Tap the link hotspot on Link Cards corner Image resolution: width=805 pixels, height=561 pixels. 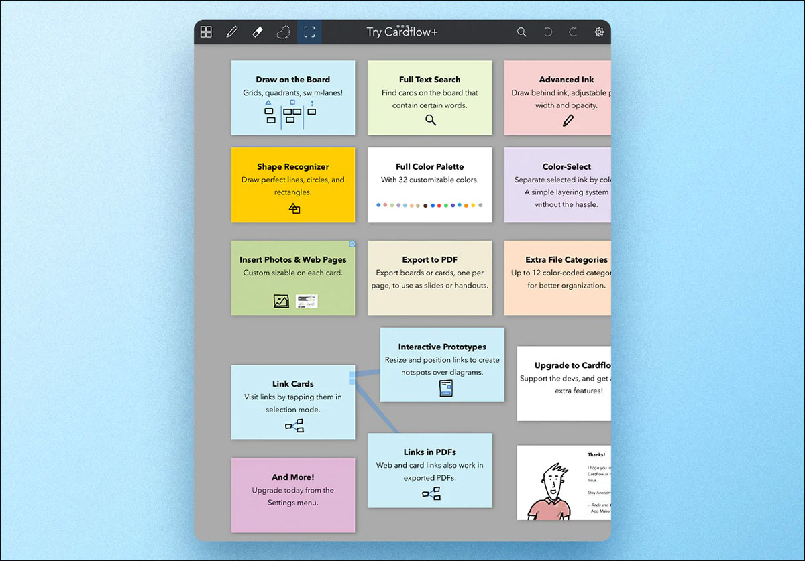(x=352, y=378)
